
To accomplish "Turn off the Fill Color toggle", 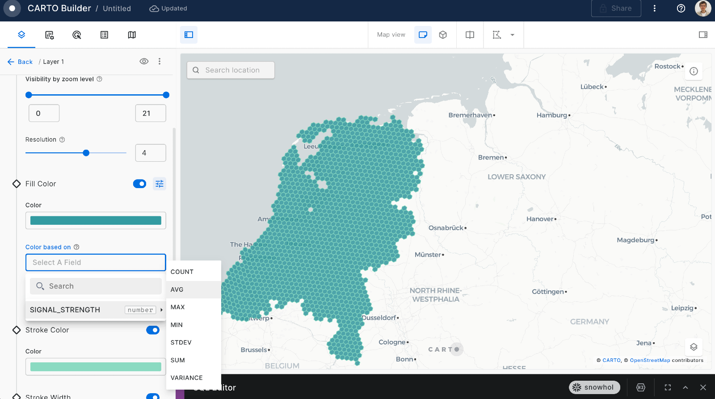I will click(139, 184).
